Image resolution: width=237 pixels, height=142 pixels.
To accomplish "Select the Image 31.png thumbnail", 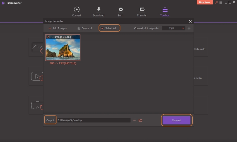I will coord(63,49).
